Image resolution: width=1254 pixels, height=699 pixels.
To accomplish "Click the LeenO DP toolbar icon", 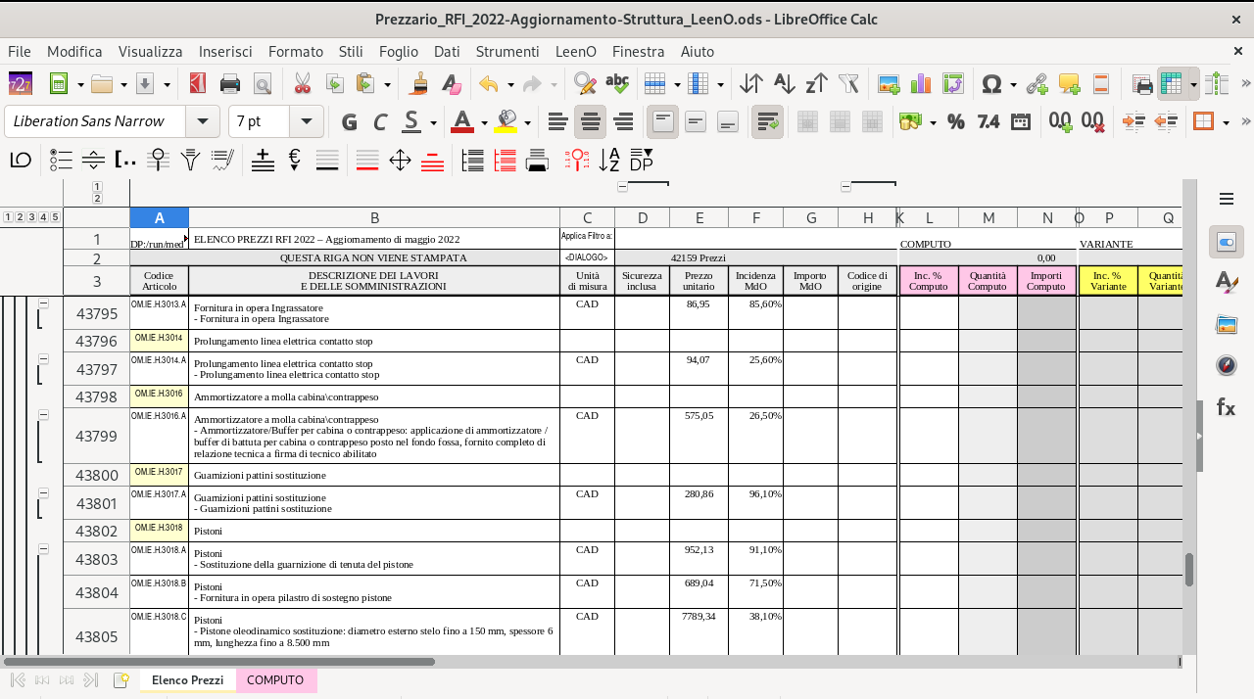I will 642,160.
